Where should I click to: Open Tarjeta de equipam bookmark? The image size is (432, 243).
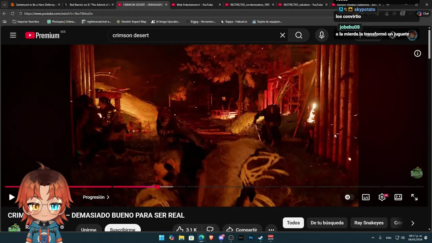click(x=267, y=22)
